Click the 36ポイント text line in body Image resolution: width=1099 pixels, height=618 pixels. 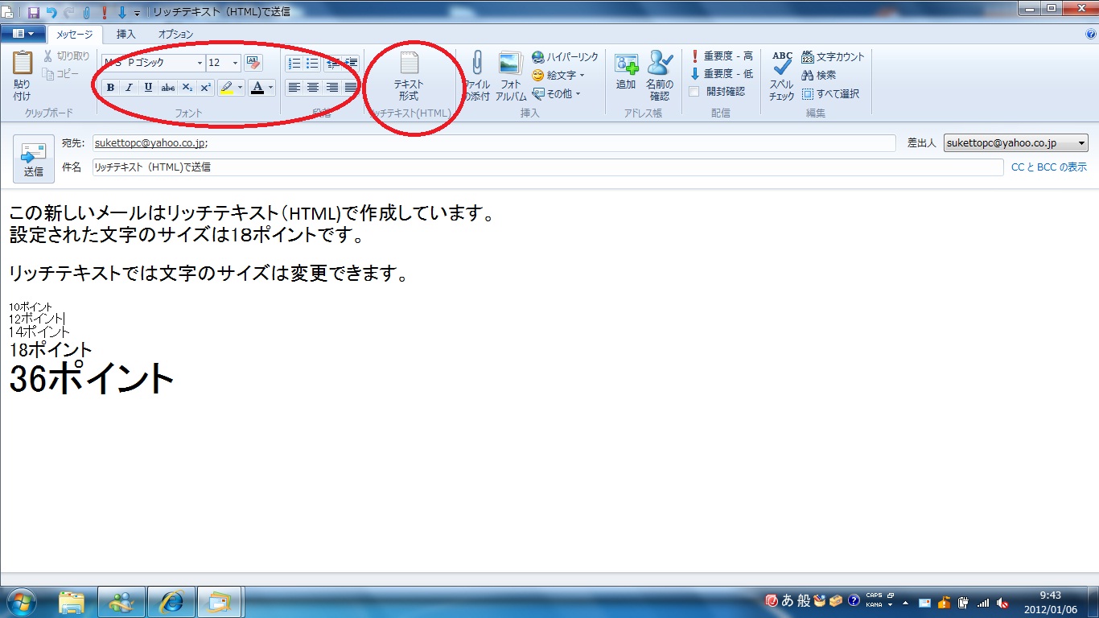[x=92, y=378]
